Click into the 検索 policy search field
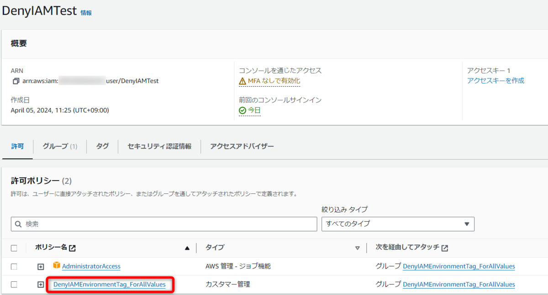This screenshot has width=548, height=295. pyautogui.click(x=164, y=224)
